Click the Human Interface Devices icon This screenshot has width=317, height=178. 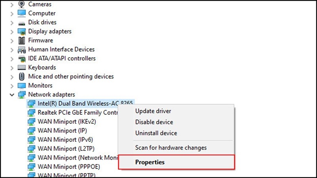pos(22,49)
